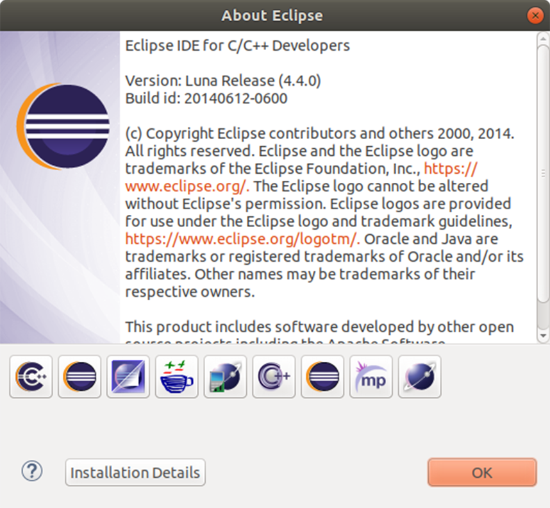The image size is (550, 508).
Task: Select the orbiting planet icon after mp
Action: 419,377
